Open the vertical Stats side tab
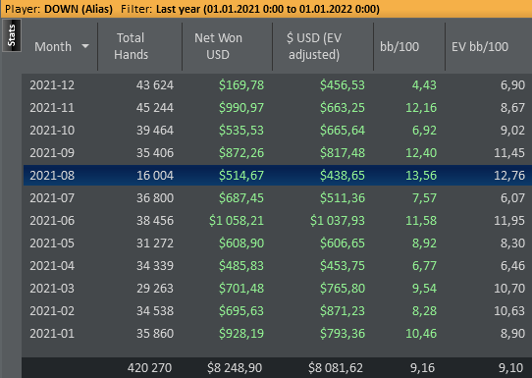 tap(12, 35)
